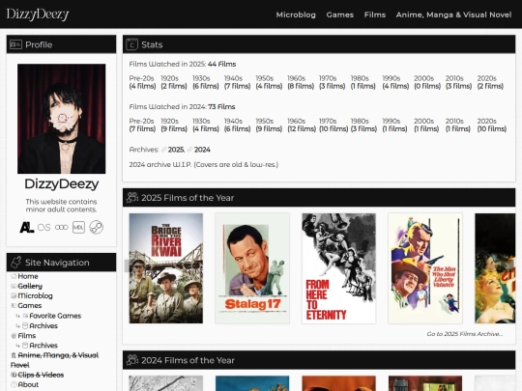Open Anime, Manga, & Visual Novel sidebar link
Screen dimensions: 522x391
(x=55, y=360)
